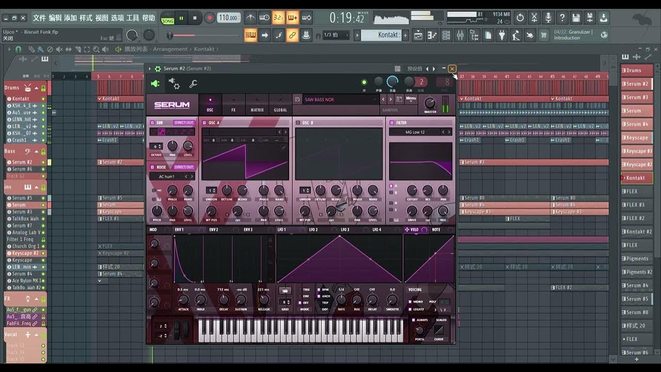The image size is (661, 372).
Task: Open the Kontakt pattern selector
Action: pyautogui.click(x=381, y=35)
